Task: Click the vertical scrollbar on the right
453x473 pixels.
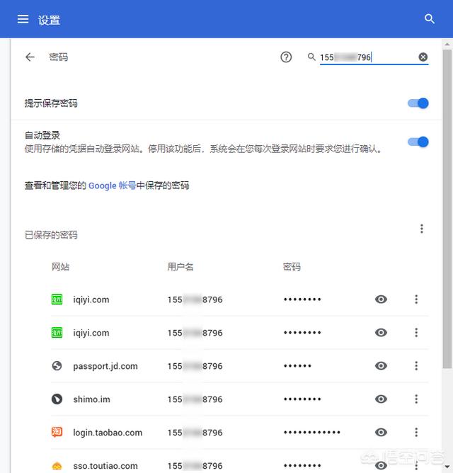Action: pyautogui.click(x=446, y=212)
